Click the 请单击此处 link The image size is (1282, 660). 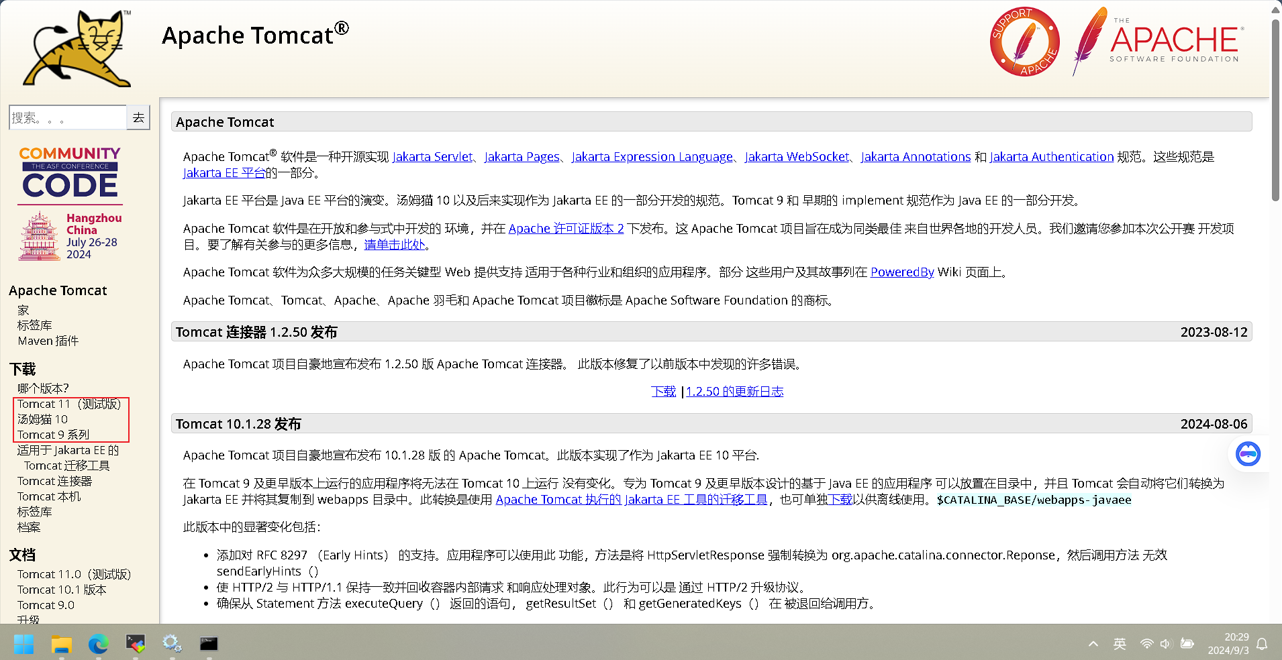point(395,244)
